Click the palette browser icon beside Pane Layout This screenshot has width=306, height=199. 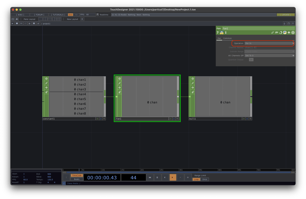(17, 19)
